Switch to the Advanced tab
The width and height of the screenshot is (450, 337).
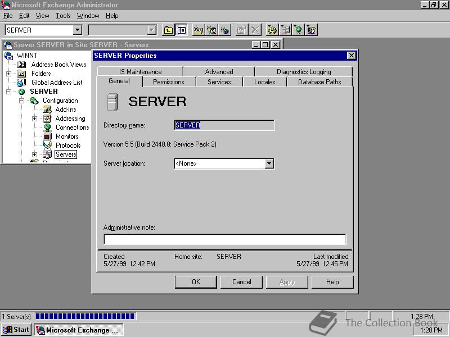[x=219, y=72]
